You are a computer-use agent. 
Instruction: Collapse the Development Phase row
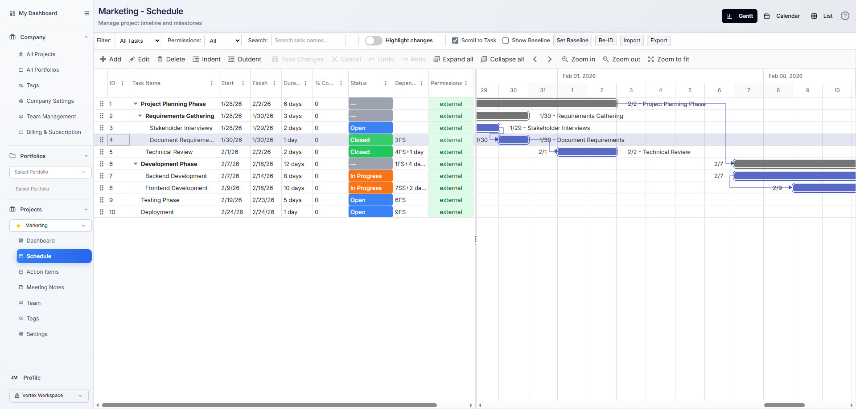click(x=136, y=164)
